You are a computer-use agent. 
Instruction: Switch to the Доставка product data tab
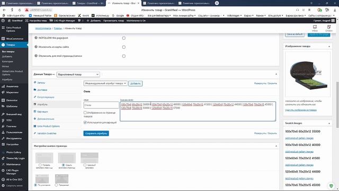coord(42,90)
